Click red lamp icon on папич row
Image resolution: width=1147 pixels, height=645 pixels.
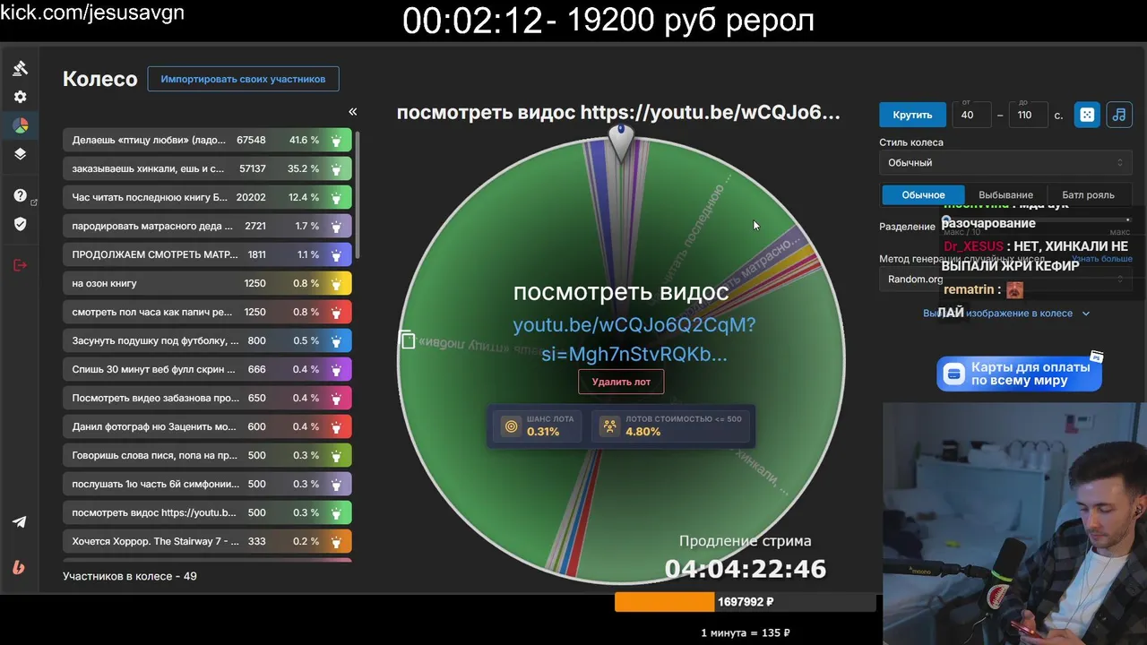tap(336, 312)
